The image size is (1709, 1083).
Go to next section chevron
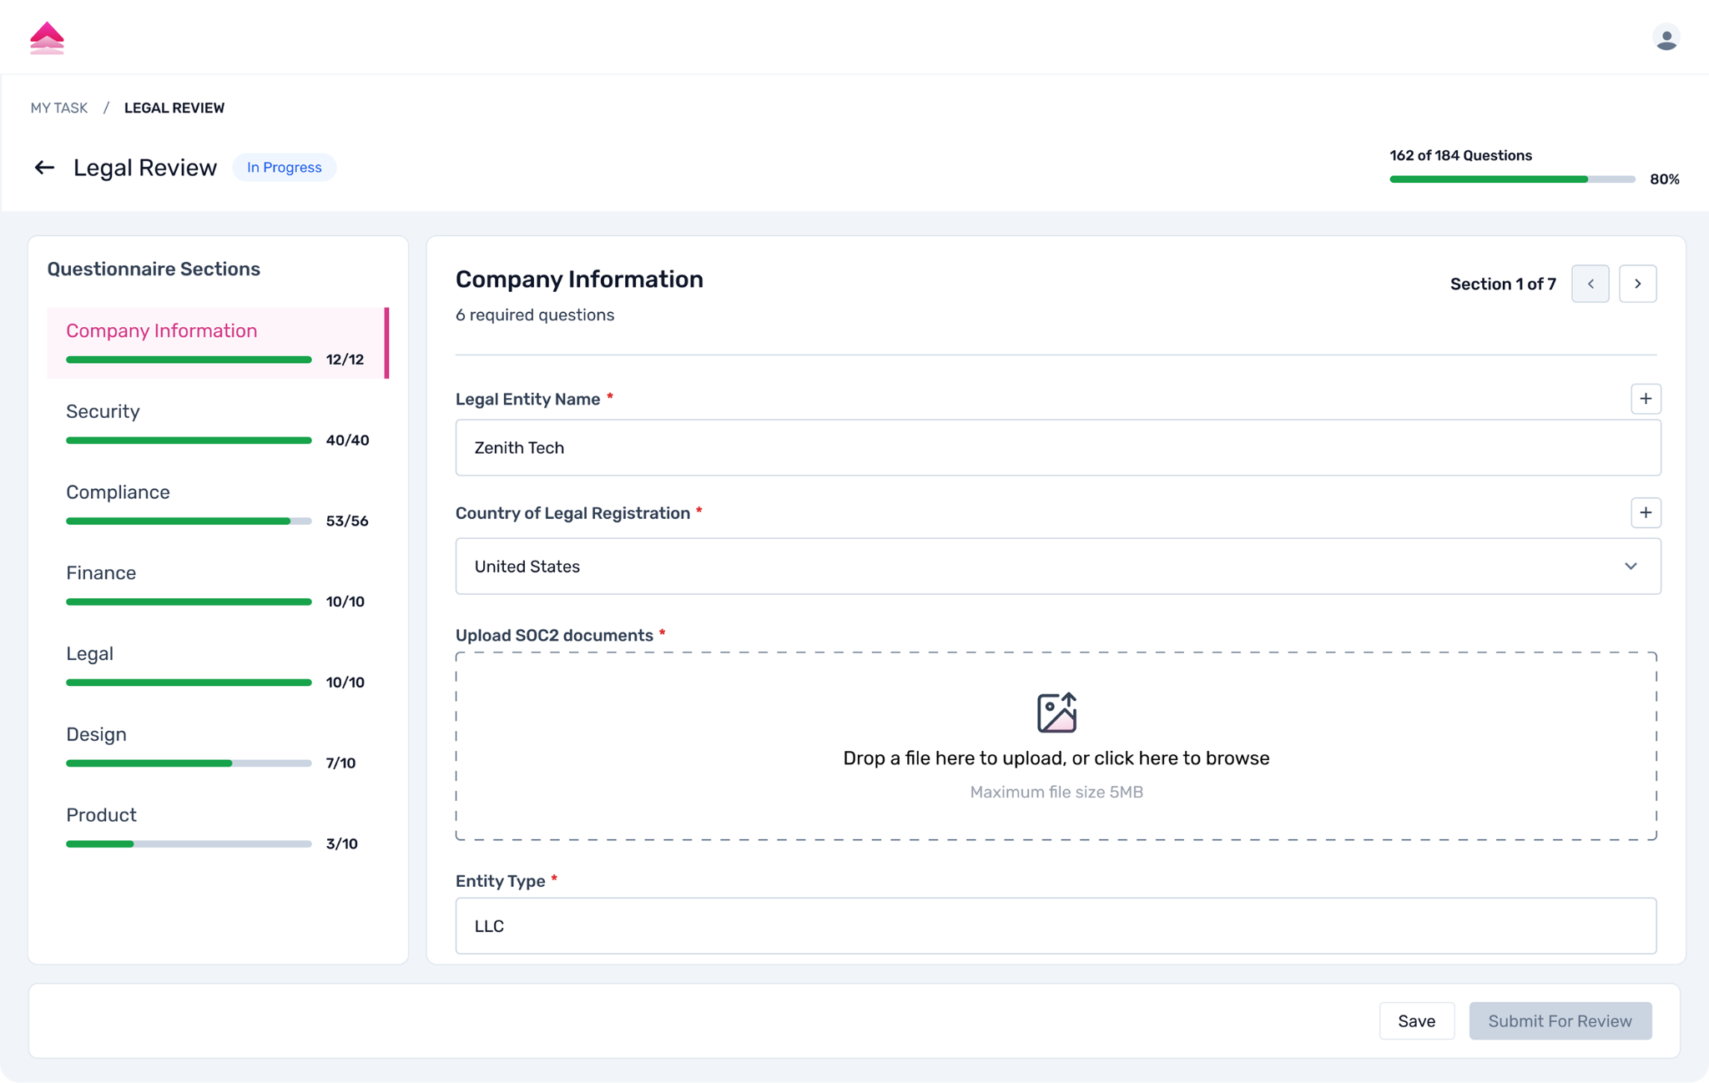pos(1637,284)
